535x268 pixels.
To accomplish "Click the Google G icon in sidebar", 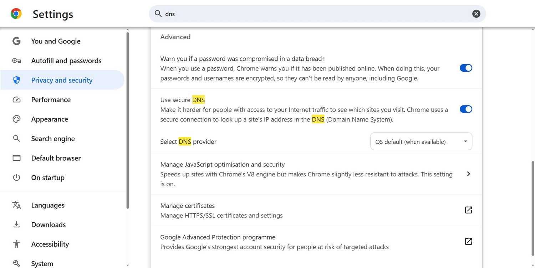I will 16,41.
